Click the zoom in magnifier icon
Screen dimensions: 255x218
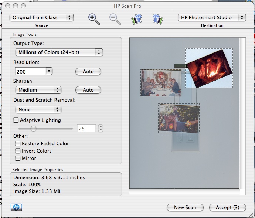[94, 19]
